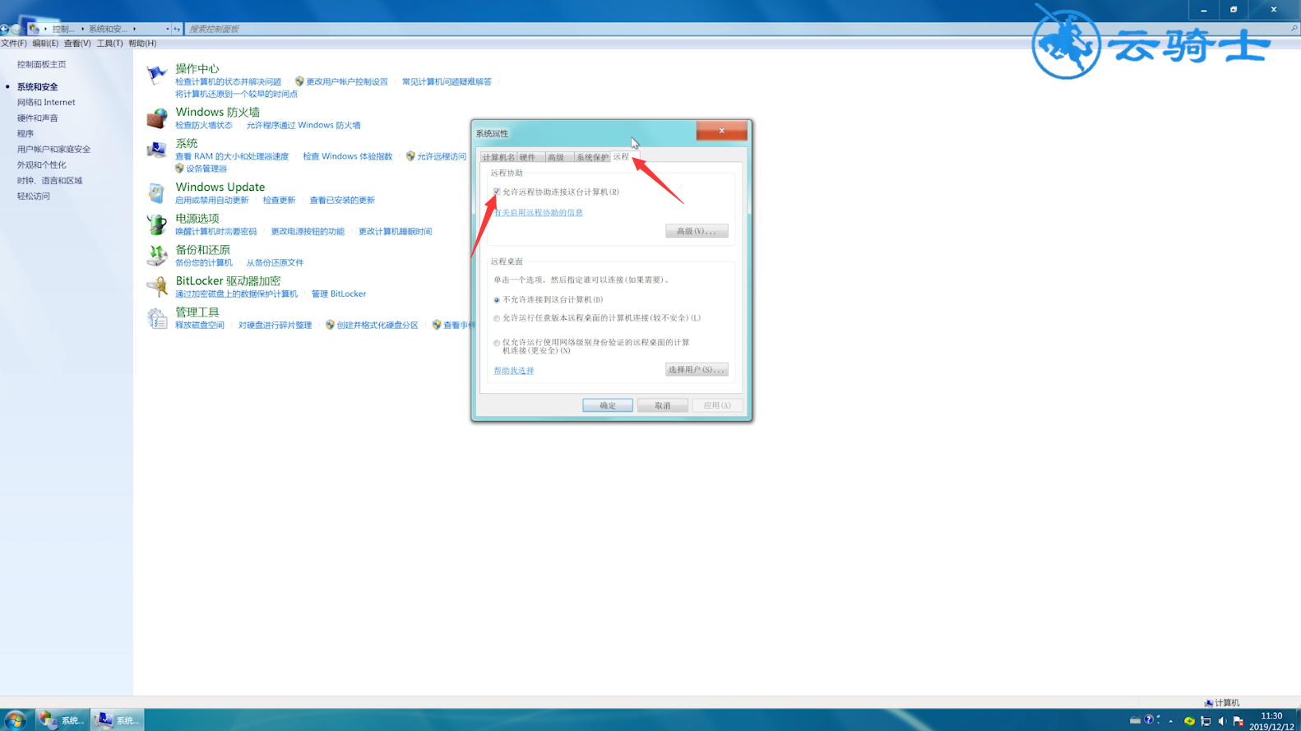
Task: Click the refresh button next to the address bar
Action: [177, 29]
